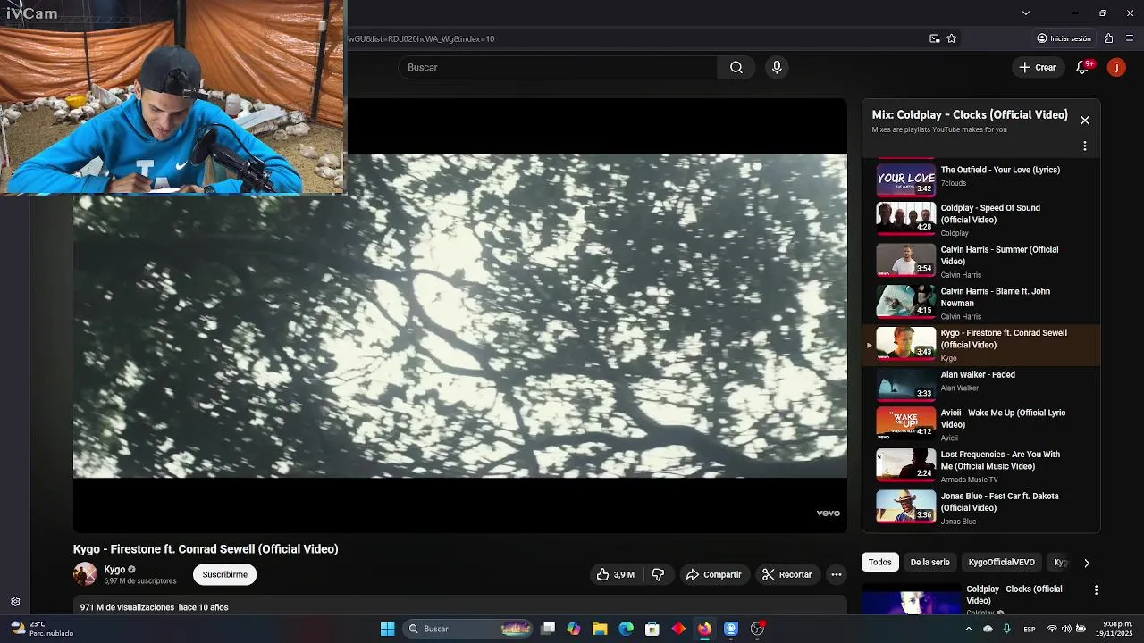Click the scissors Recortar icon button

pos(786,575)
